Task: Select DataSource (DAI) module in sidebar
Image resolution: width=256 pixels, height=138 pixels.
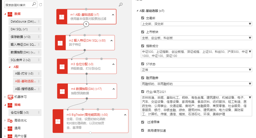Action: coord(25,21)
